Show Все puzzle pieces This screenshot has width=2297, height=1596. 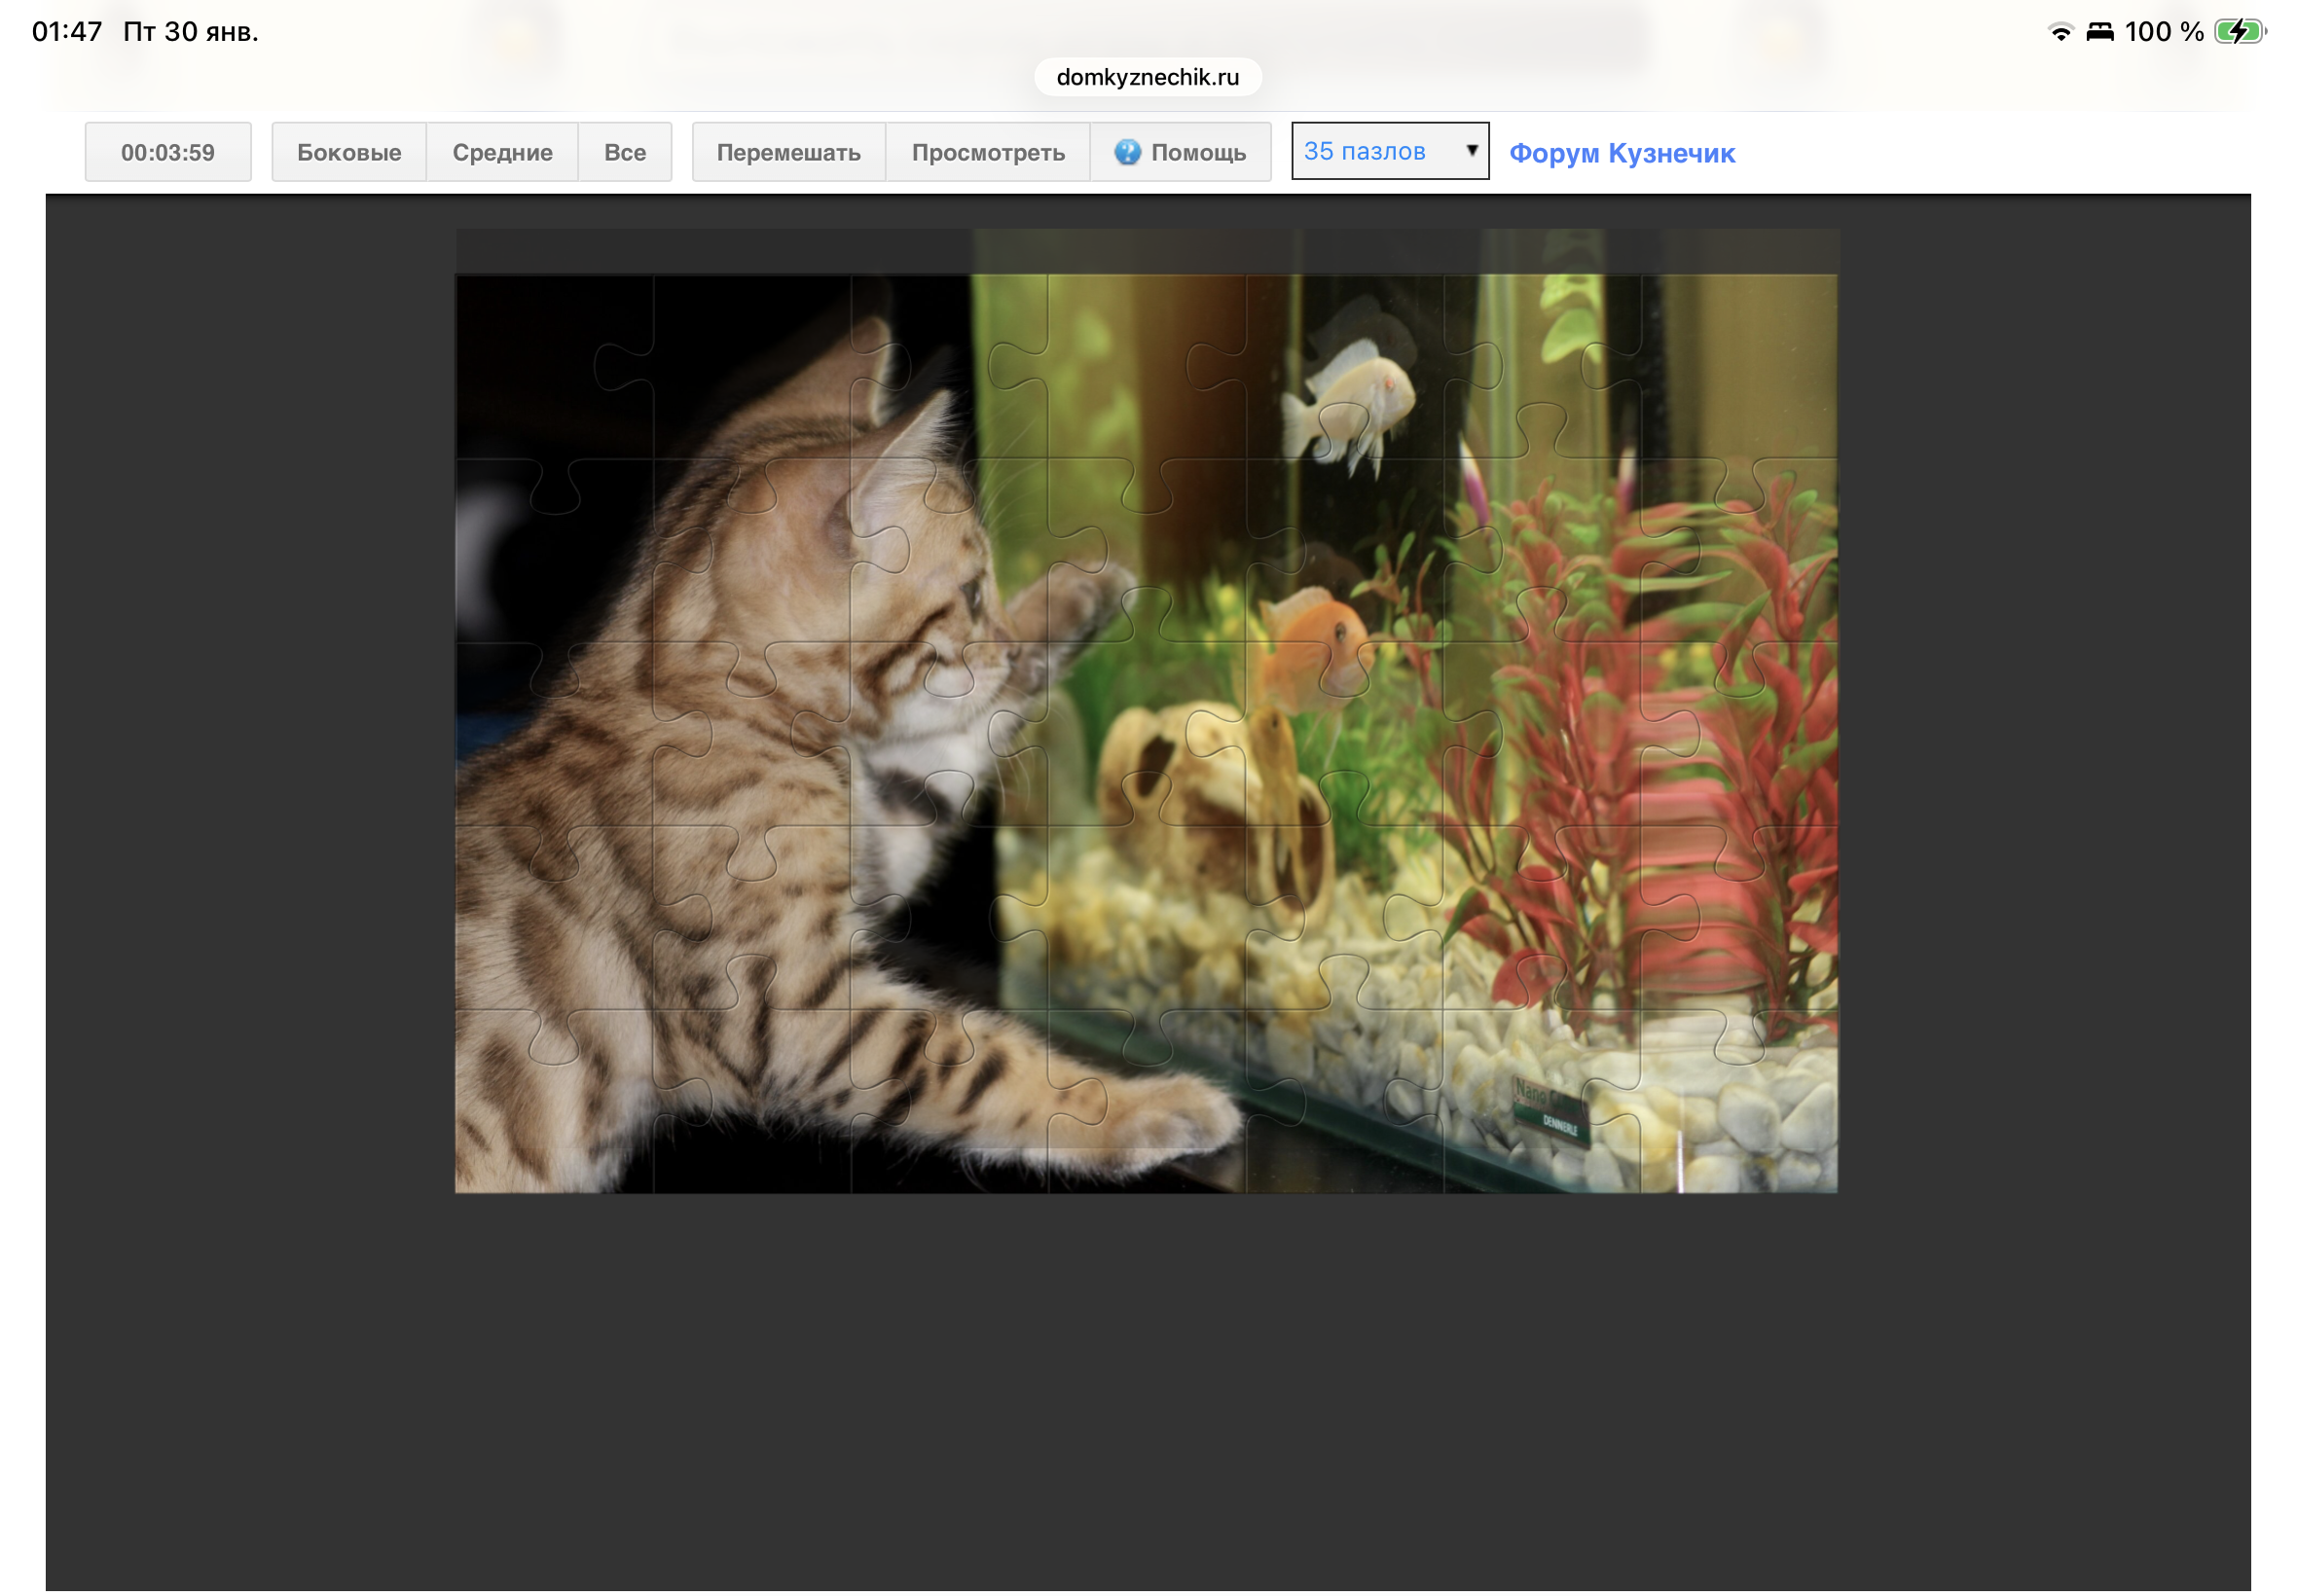coord(624,152)
